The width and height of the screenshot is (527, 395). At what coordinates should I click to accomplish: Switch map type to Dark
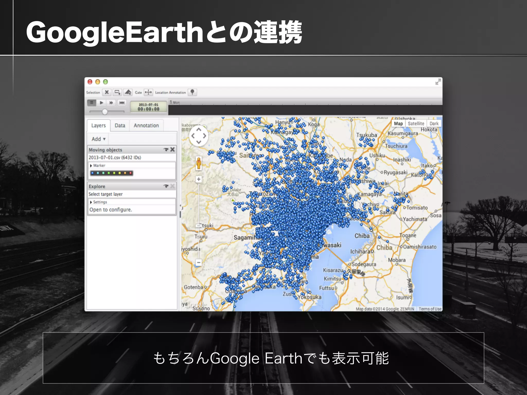pos(434,124)
